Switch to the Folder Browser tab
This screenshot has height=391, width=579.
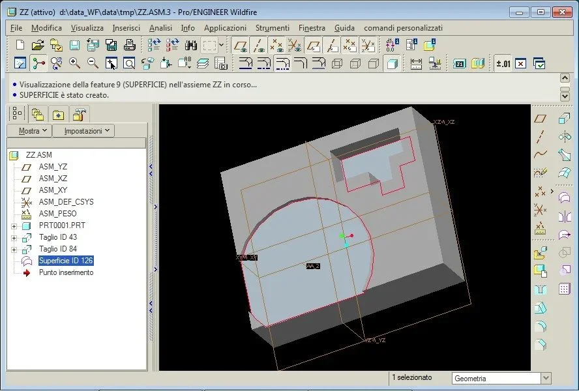pyautogui.click(x=38, y=114)
